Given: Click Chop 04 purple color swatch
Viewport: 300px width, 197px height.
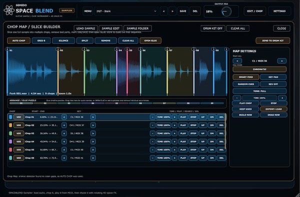Looking at the screenshot, I should (x=10, y=142).
